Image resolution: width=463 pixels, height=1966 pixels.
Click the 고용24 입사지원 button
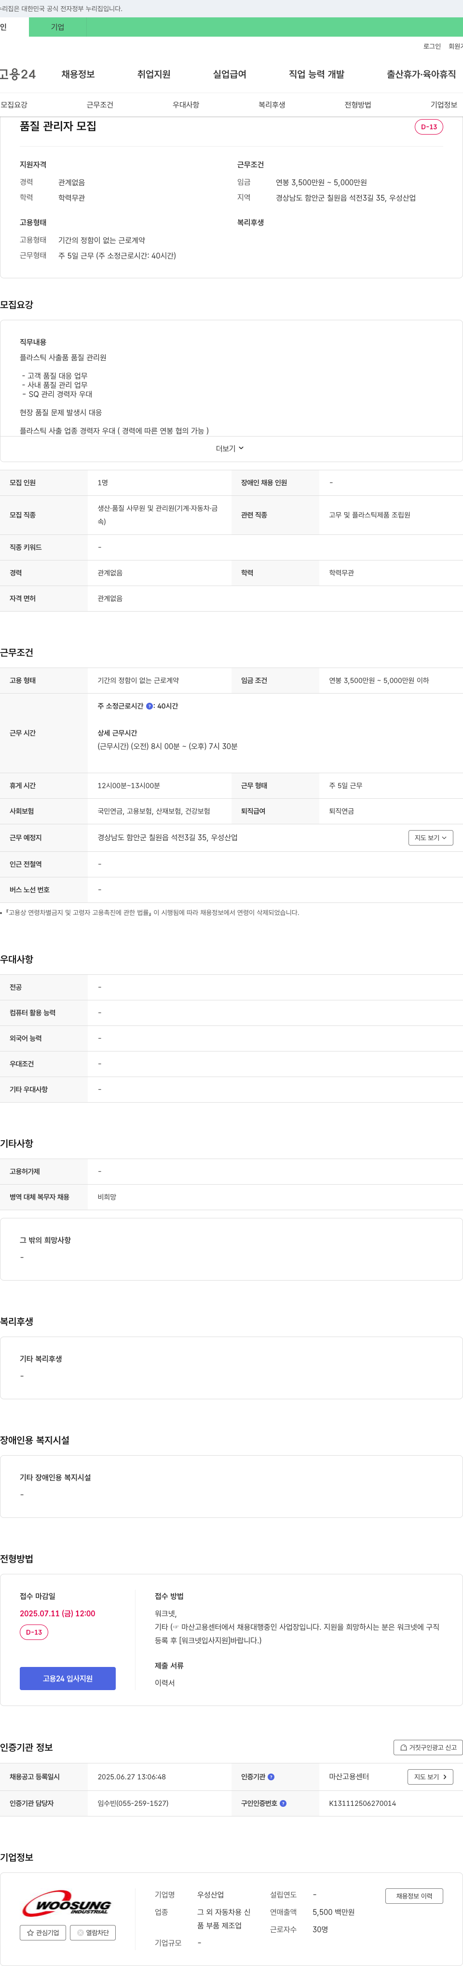click(68, 1678)
